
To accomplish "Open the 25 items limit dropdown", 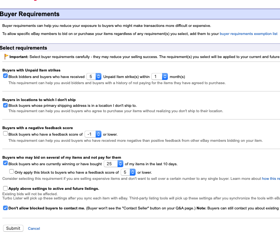I will point(114,164).
